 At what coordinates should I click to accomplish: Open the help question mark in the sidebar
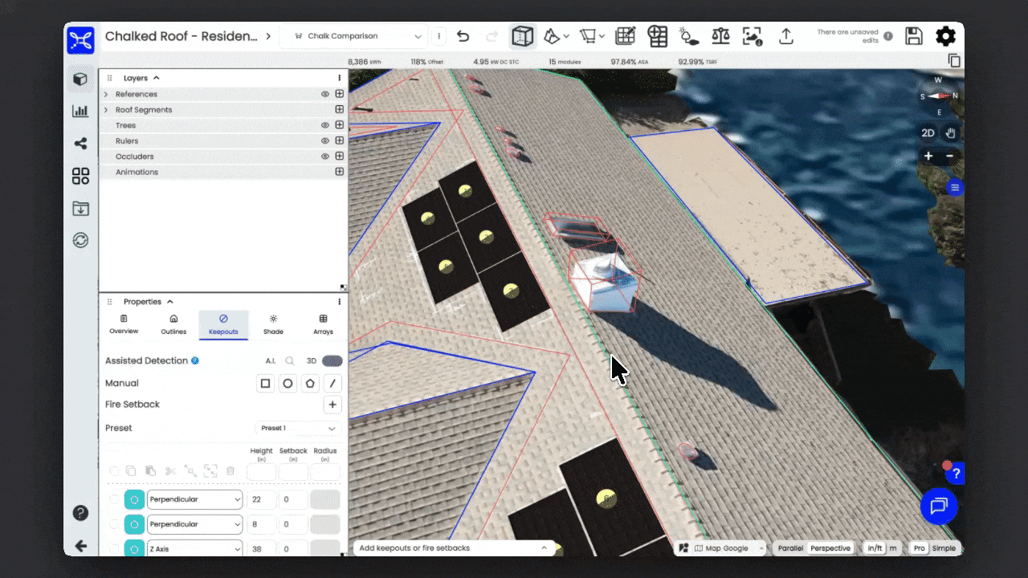[80, 512]
